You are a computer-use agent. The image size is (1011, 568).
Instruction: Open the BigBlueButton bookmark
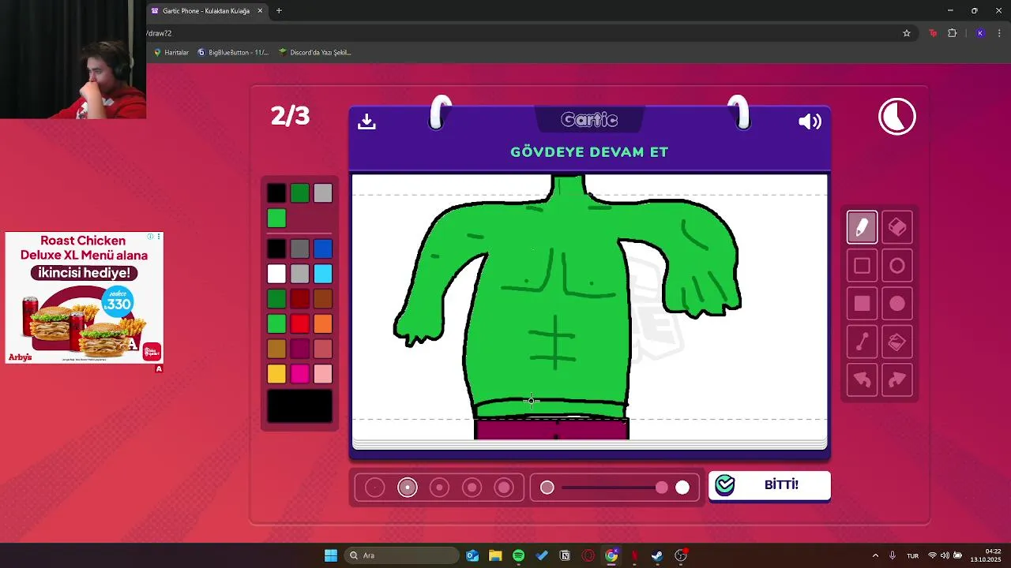[234, 52]
